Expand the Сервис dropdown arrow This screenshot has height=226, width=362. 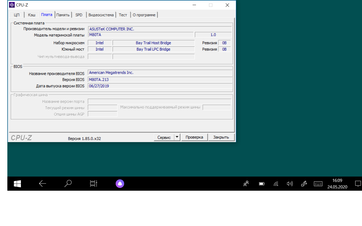click(177, 137)
